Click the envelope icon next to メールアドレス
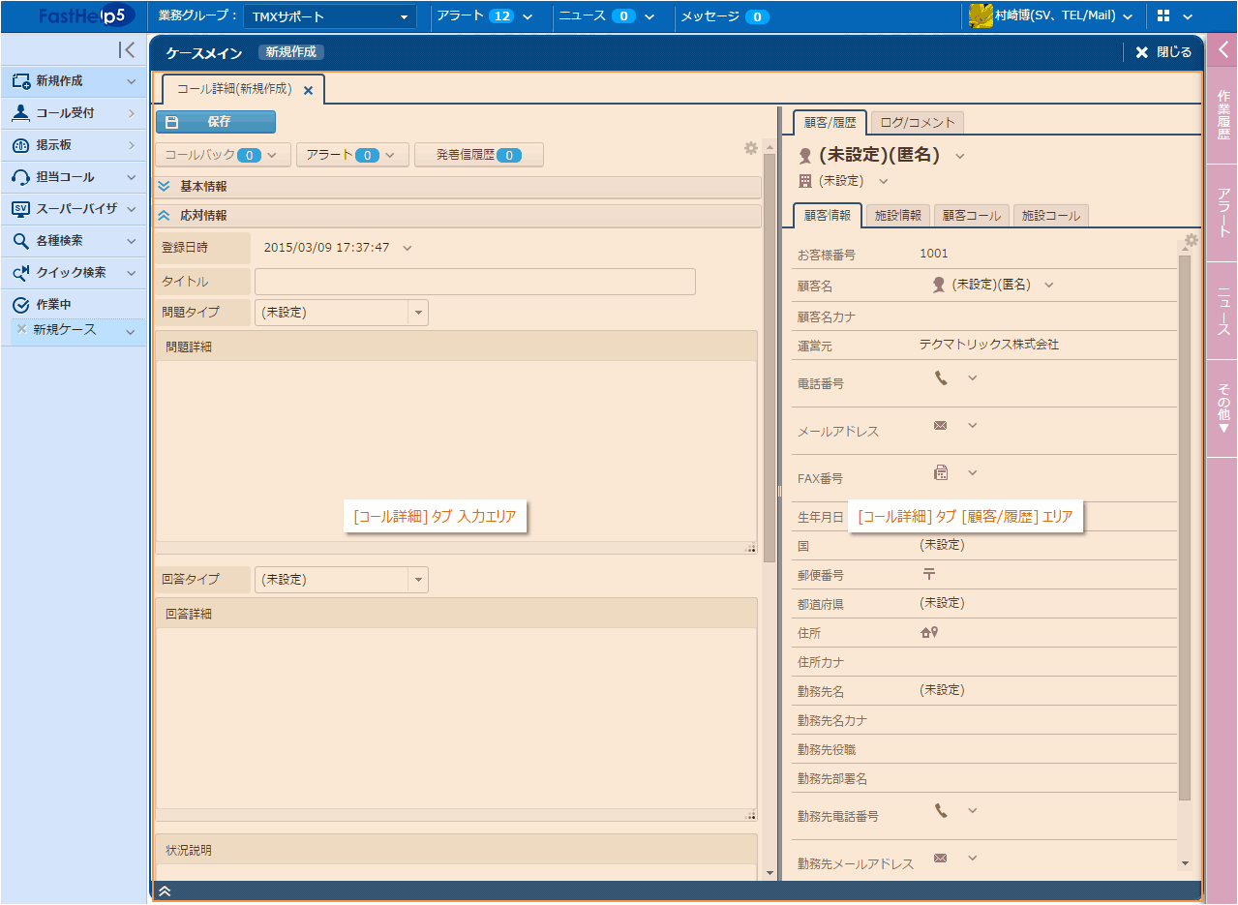This screenshot has width=1238, height=905. tap(940, 425)
